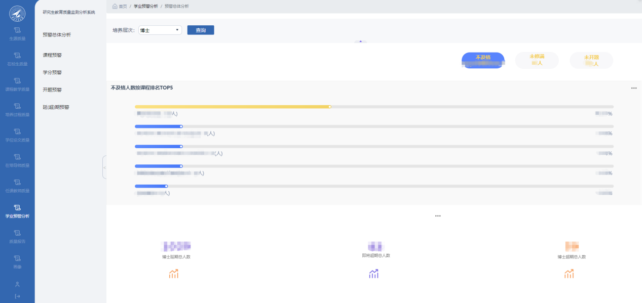Click the user profile icon in sidebar
Screen dimensions: 642x303
[17, 284]
